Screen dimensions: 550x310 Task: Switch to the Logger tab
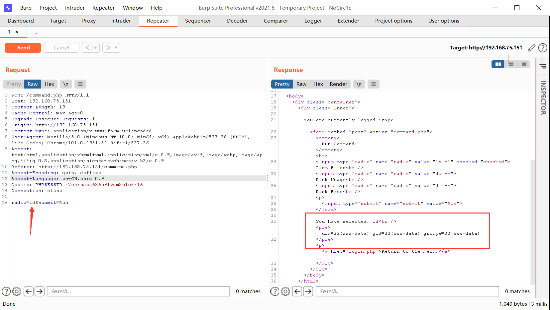(x=313, y=21)
